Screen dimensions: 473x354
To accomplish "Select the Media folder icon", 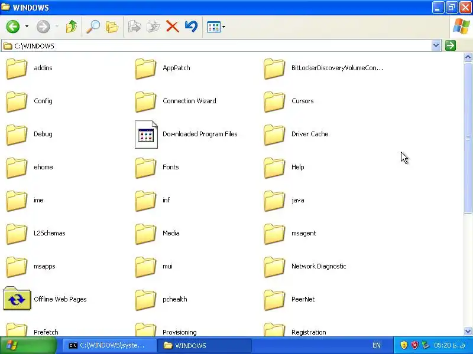I will pyautogui.click(x=145, y=234).
